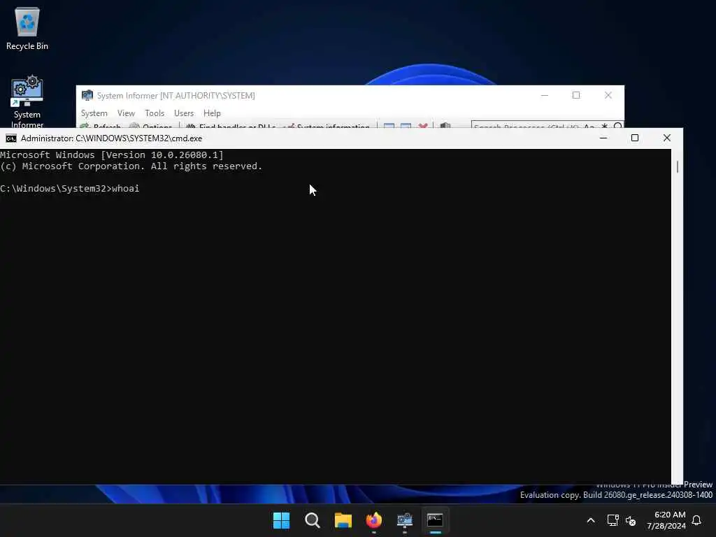
Task: Switch to Firefox on the taskbar
Action: tap(374, 520)
